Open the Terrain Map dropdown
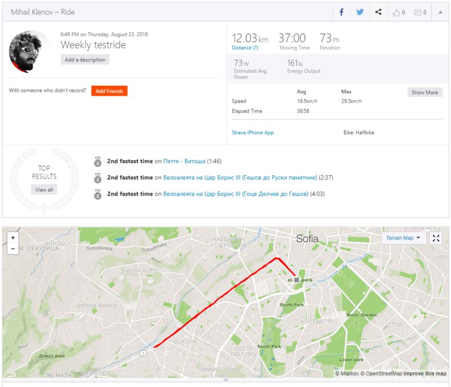Viewport: 451px width, 387px height. (x=403, y=238)
